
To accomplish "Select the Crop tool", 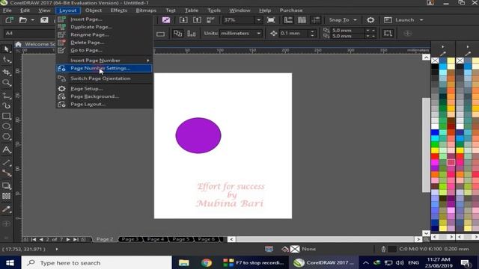I will click(7, 72).
